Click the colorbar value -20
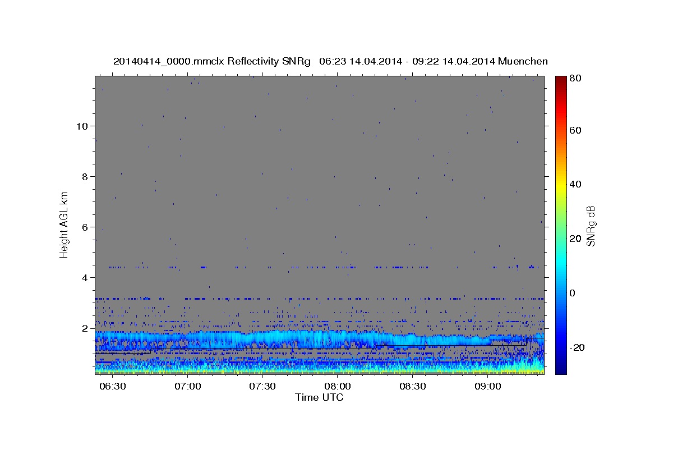The image size is (673, 449). [x=576, y=347]
